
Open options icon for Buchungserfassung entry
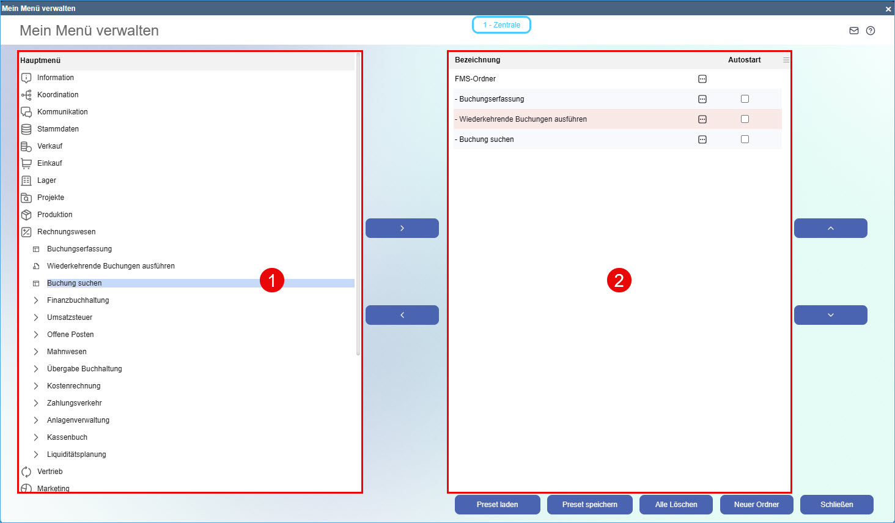pos(702,99)
